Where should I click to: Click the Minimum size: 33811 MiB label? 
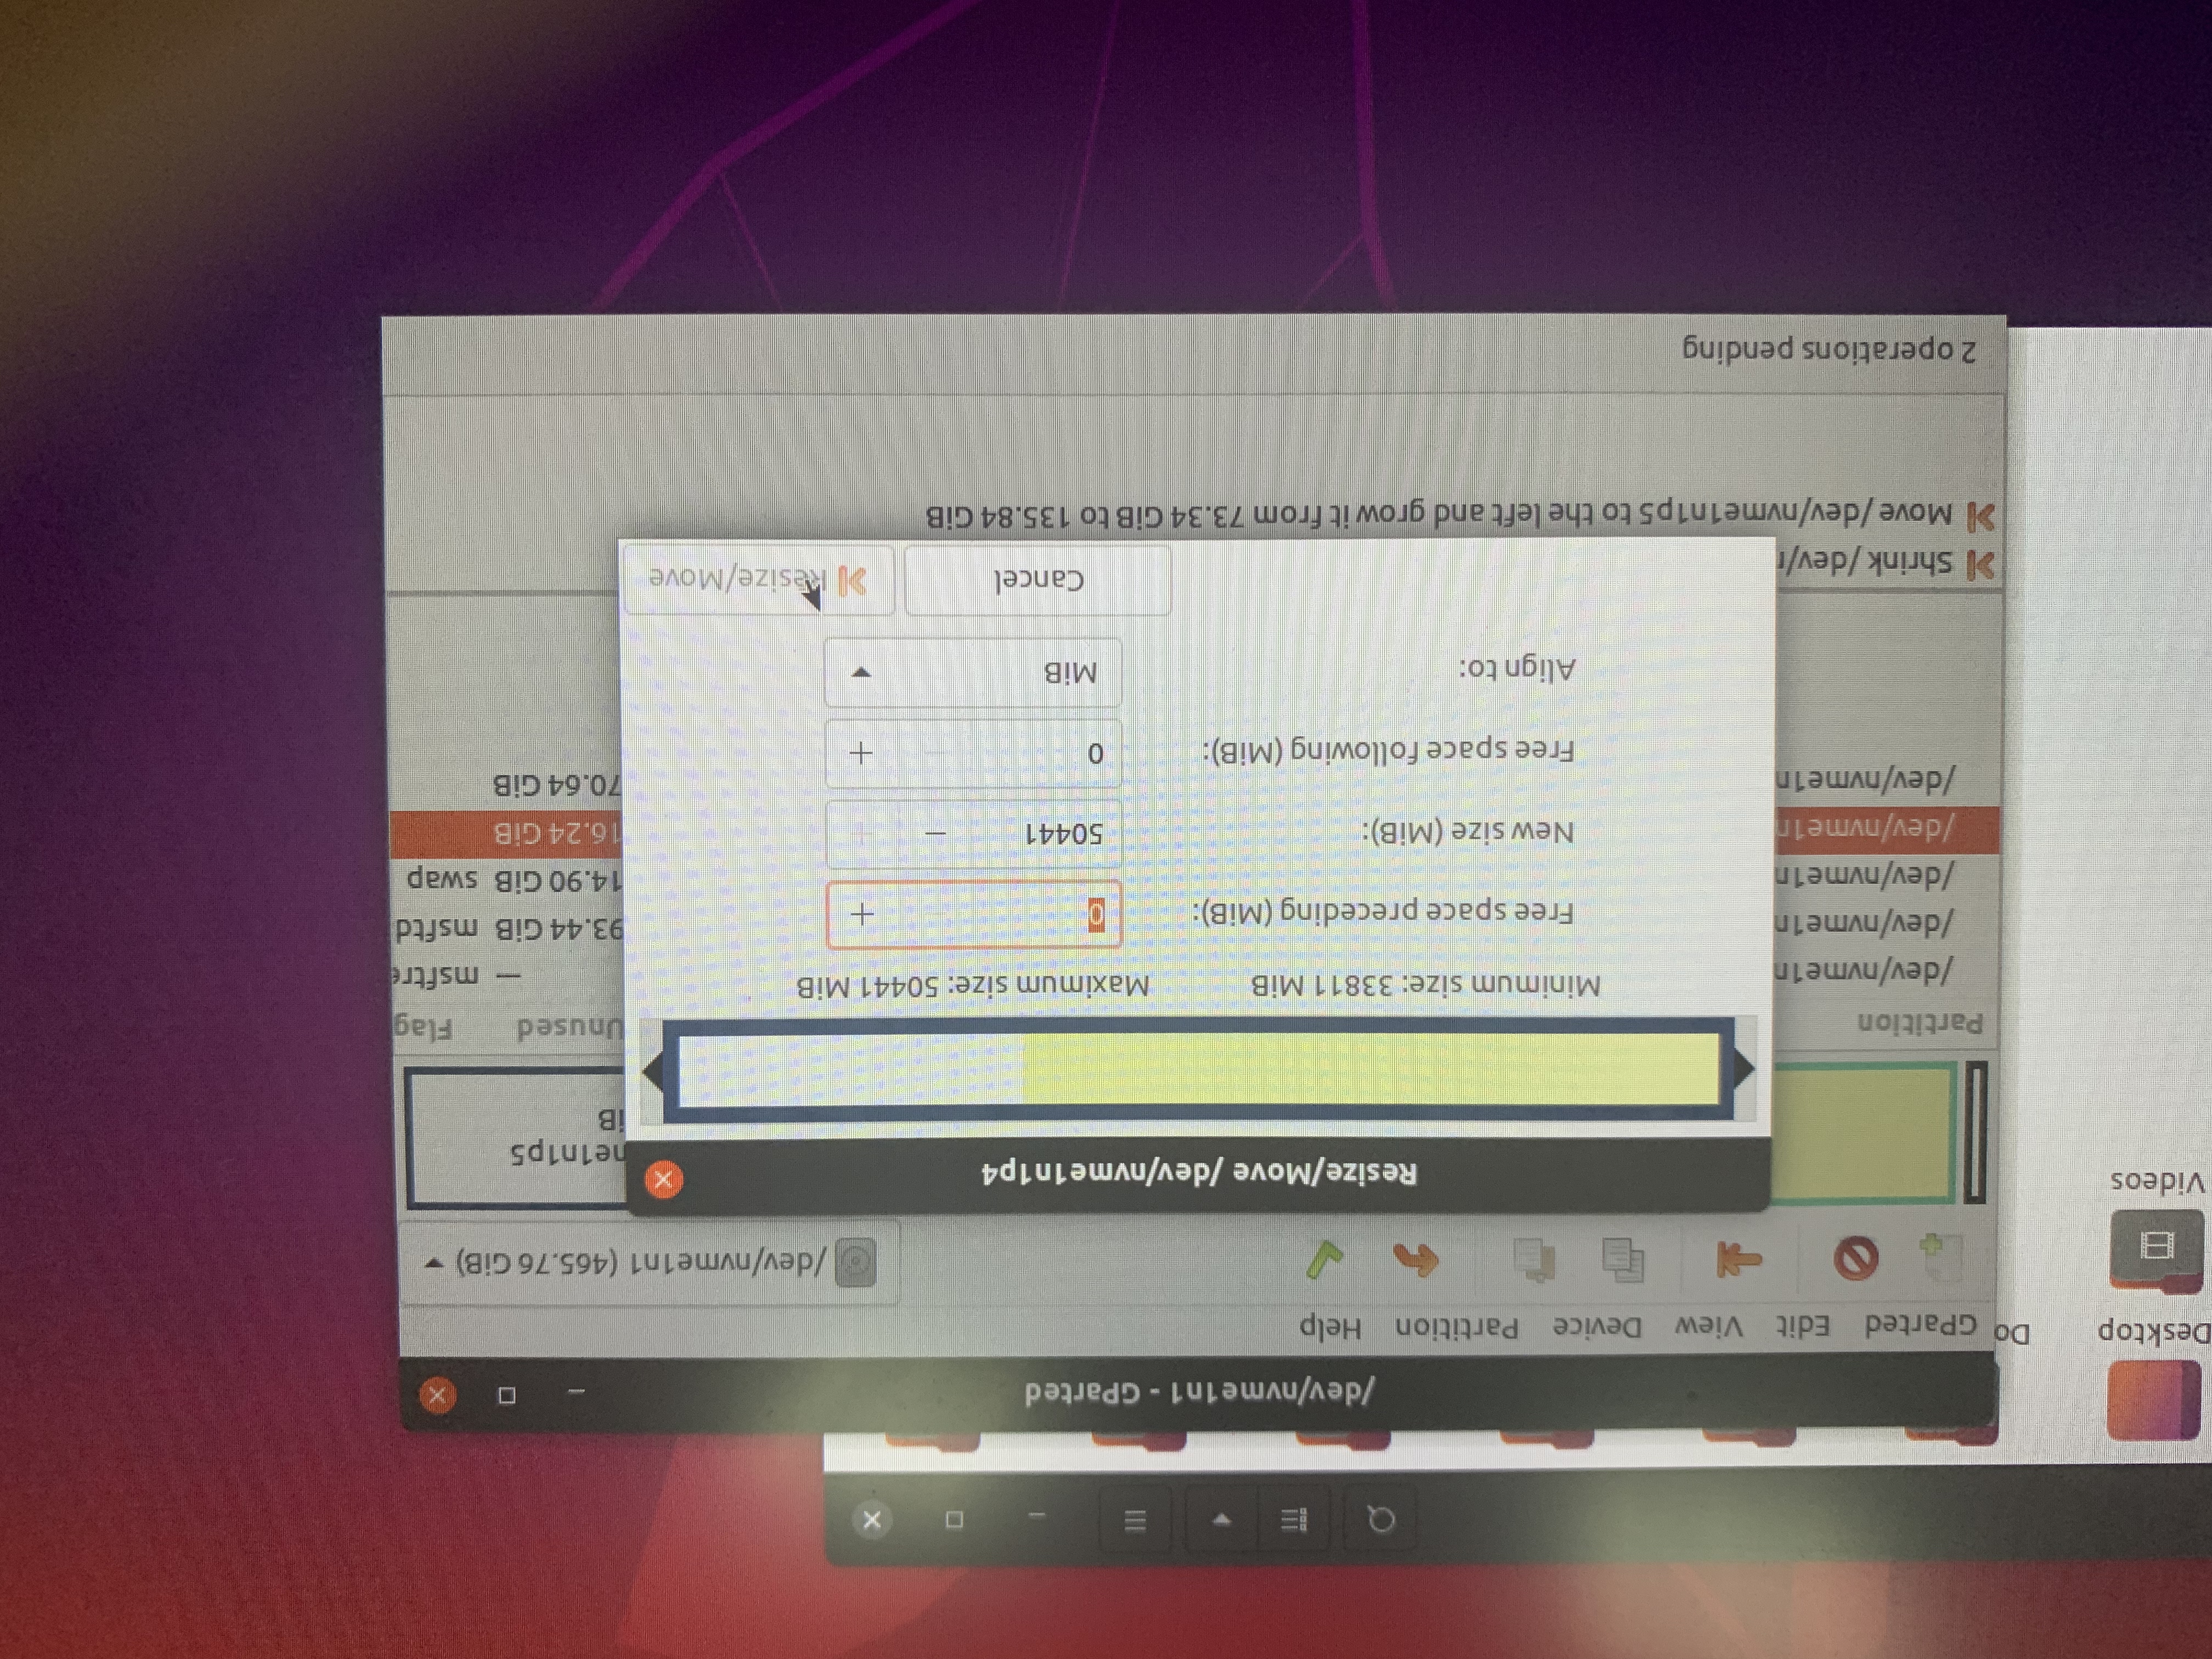tap(1426, 985)
